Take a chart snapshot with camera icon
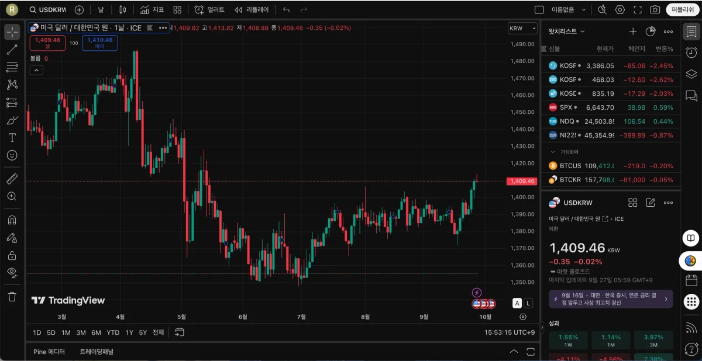The width and height of the screenshot is (702, 361). click(x=655, y=10)
